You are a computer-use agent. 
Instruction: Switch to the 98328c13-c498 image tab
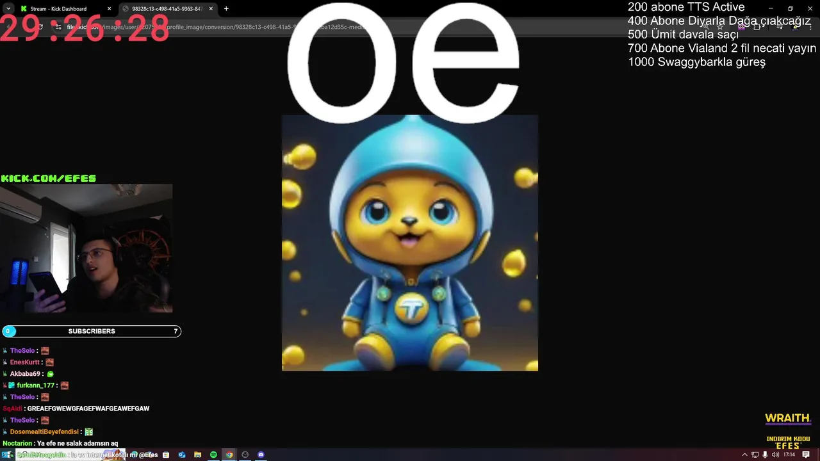pos(168,9)
